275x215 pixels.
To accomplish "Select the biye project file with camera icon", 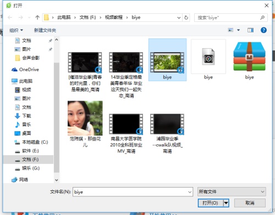I will click(208, 60).
